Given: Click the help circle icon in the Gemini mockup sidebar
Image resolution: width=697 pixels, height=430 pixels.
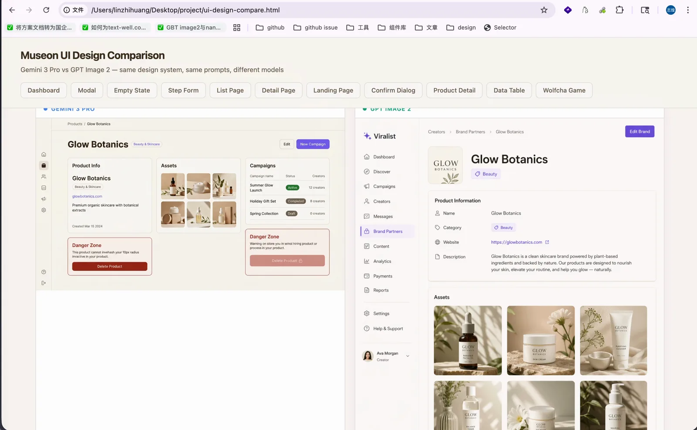Looking at the screenshot, I should click(44, 272).
